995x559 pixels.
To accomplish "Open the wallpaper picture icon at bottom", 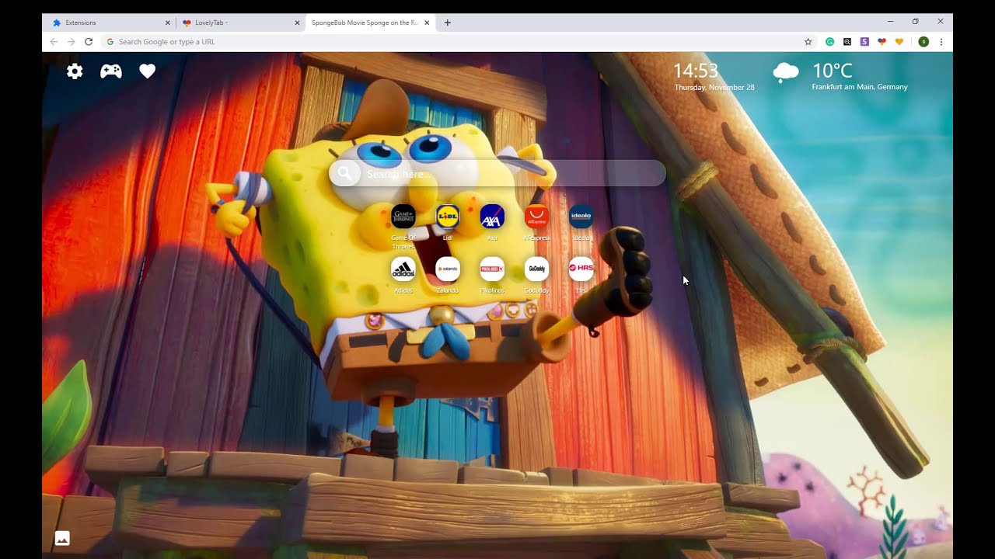I will coord(62,538).
